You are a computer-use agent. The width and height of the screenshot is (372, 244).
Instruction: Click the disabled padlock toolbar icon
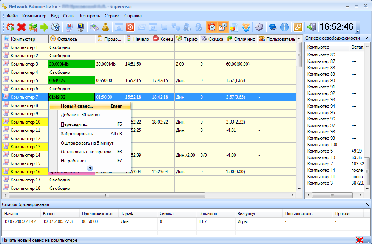point(198,27)
